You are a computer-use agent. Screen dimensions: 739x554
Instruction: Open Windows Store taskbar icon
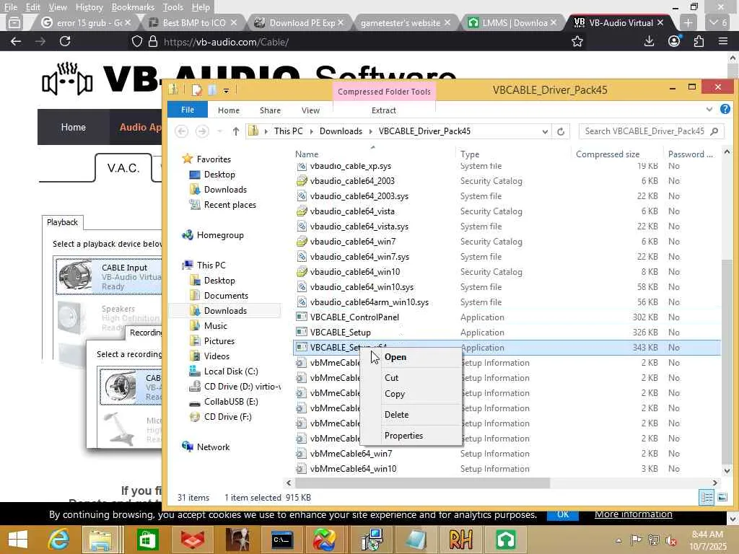pos(147,540)
